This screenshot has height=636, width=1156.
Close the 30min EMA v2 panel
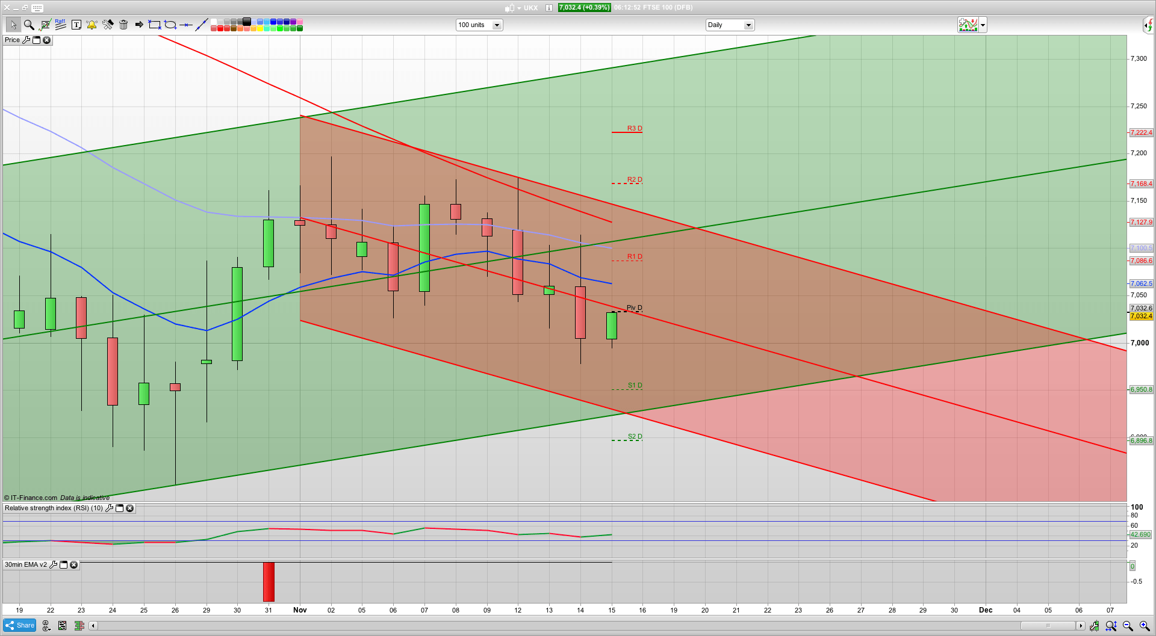click(73, 565)
